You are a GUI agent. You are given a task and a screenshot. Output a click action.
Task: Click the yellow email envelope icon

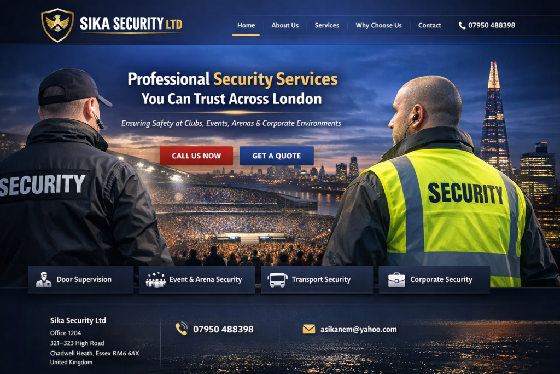(x=309, y=329)
